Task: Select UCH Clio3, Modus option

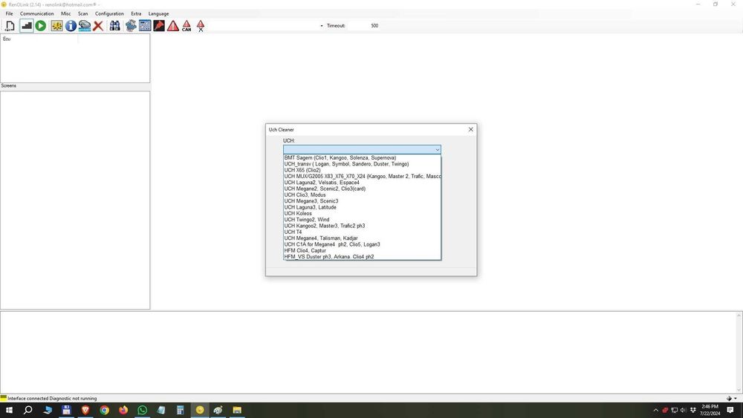Action: click(362, 195)
